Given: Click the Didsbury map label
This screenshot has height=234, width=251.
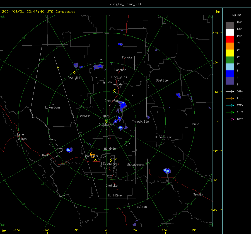Looking at the screenshot, I should [x=105, y=125].
